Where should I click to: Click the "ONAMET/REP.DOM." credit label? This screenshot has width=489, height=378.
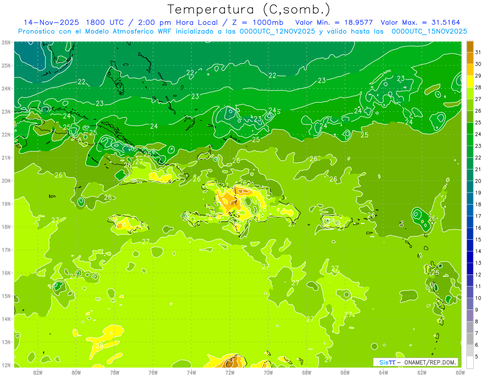pos(430,362)
